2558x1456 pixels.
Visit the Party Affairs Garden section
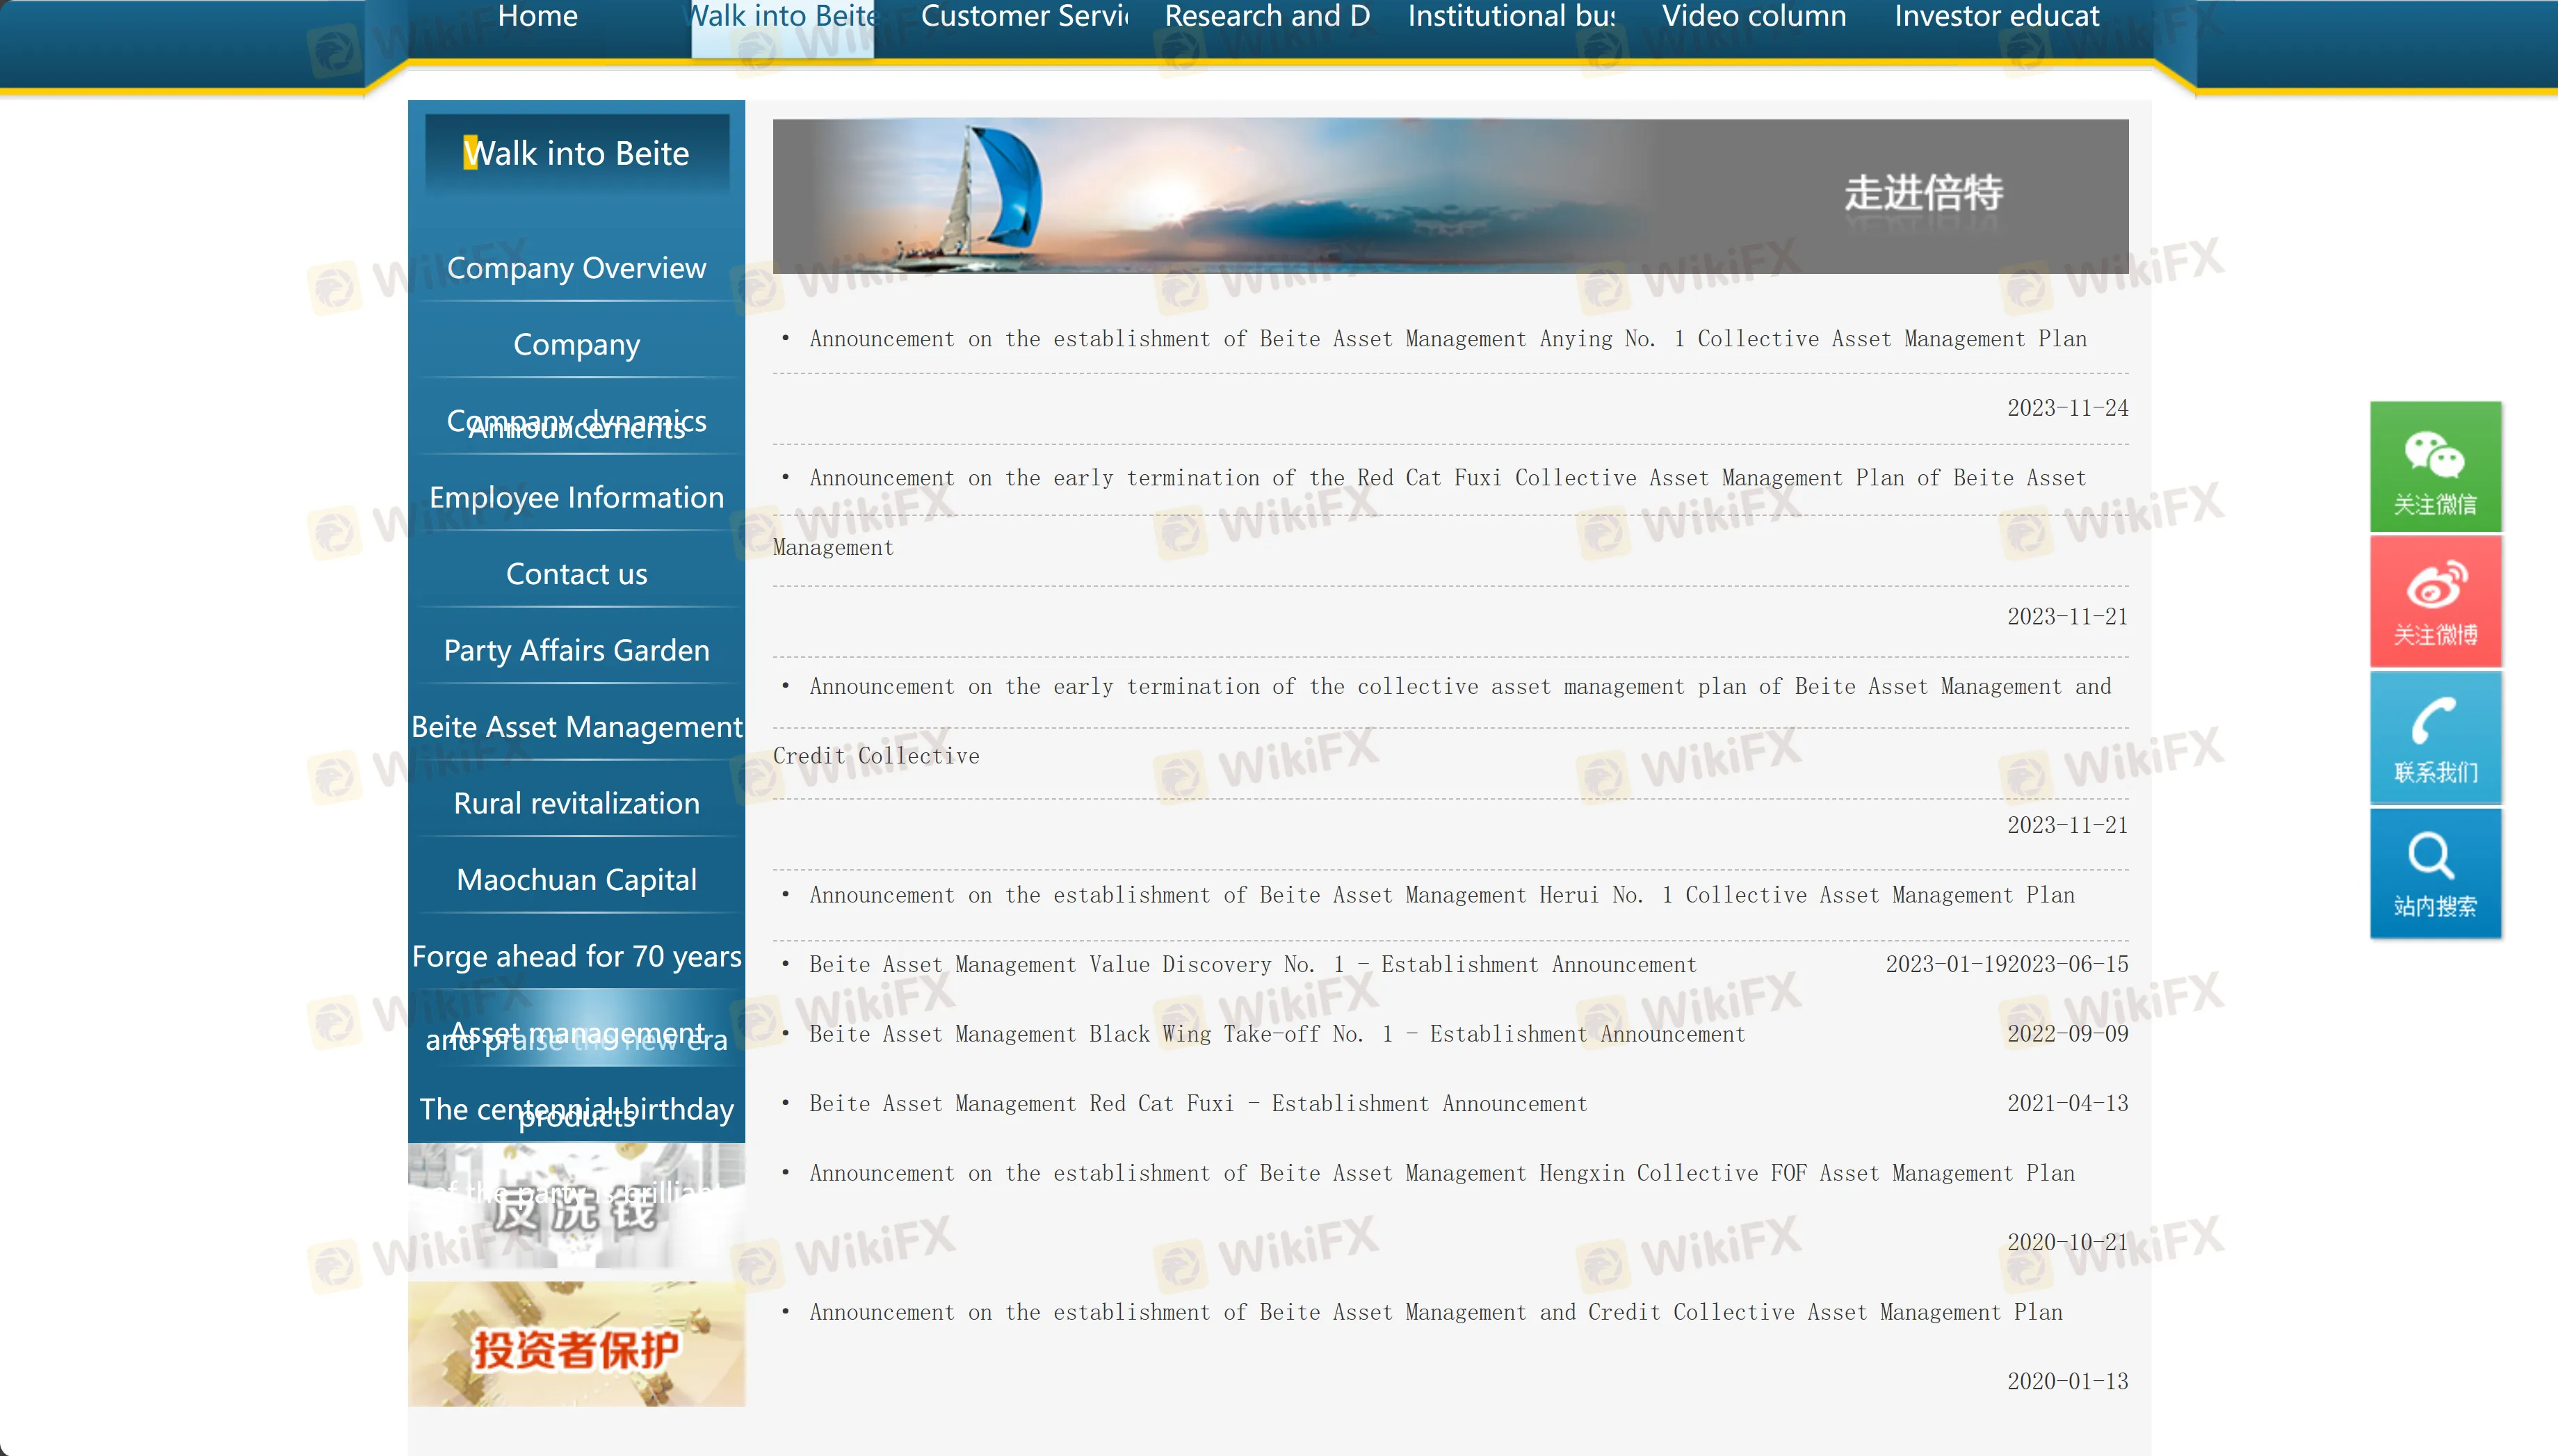click(x=576, y=650)
